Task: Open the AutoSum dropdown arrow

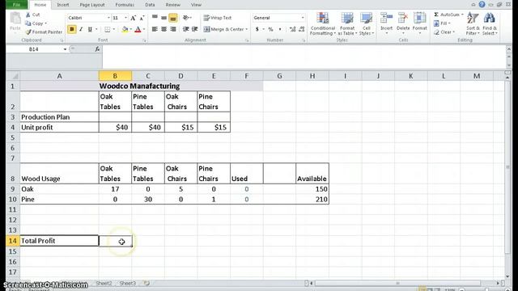Action: (462, 15)
